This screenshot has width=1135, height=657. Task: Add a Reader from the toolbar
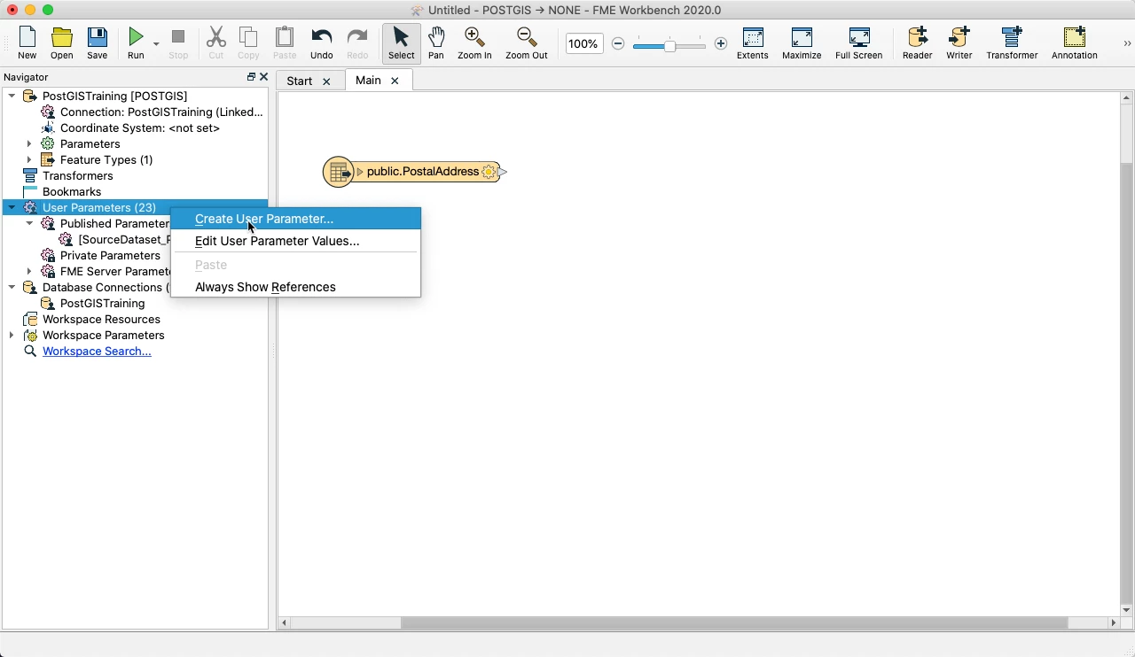tap(917, 43)
